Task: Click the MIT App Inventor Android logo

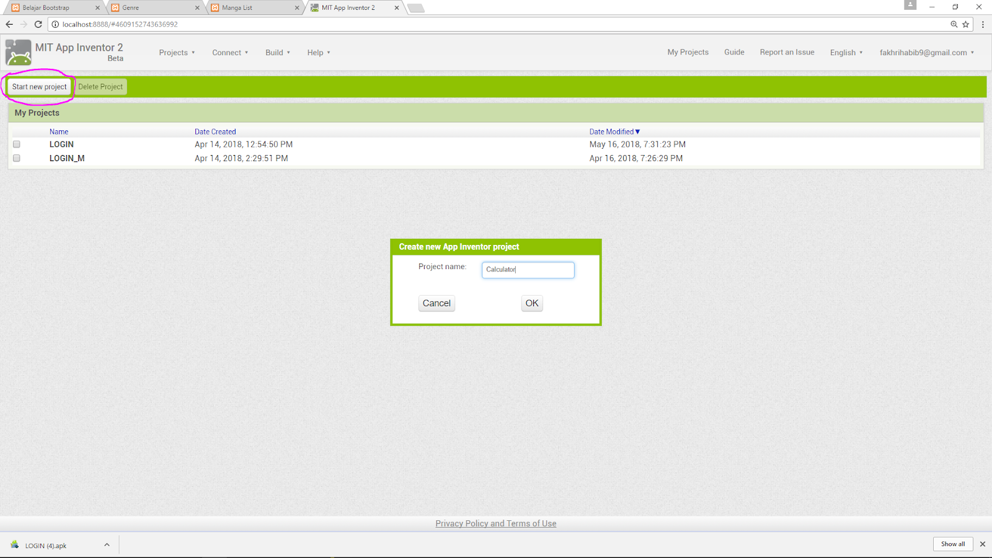Action: [x=18, y=53]
